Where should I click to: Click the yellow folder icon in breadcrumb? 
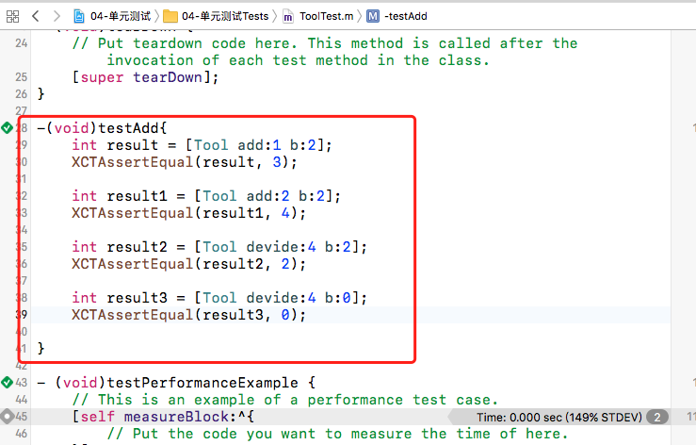coord(170,17)
